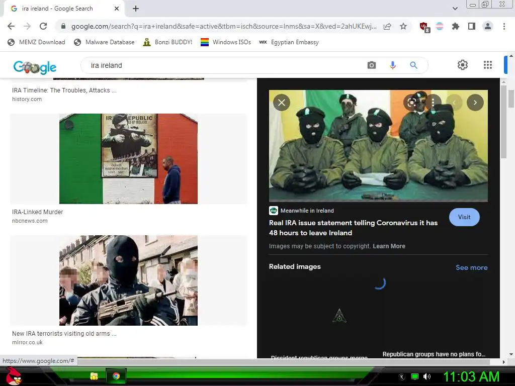Start voice search with the microphone
Screen dimensions: 515x386
click(392, 65)
